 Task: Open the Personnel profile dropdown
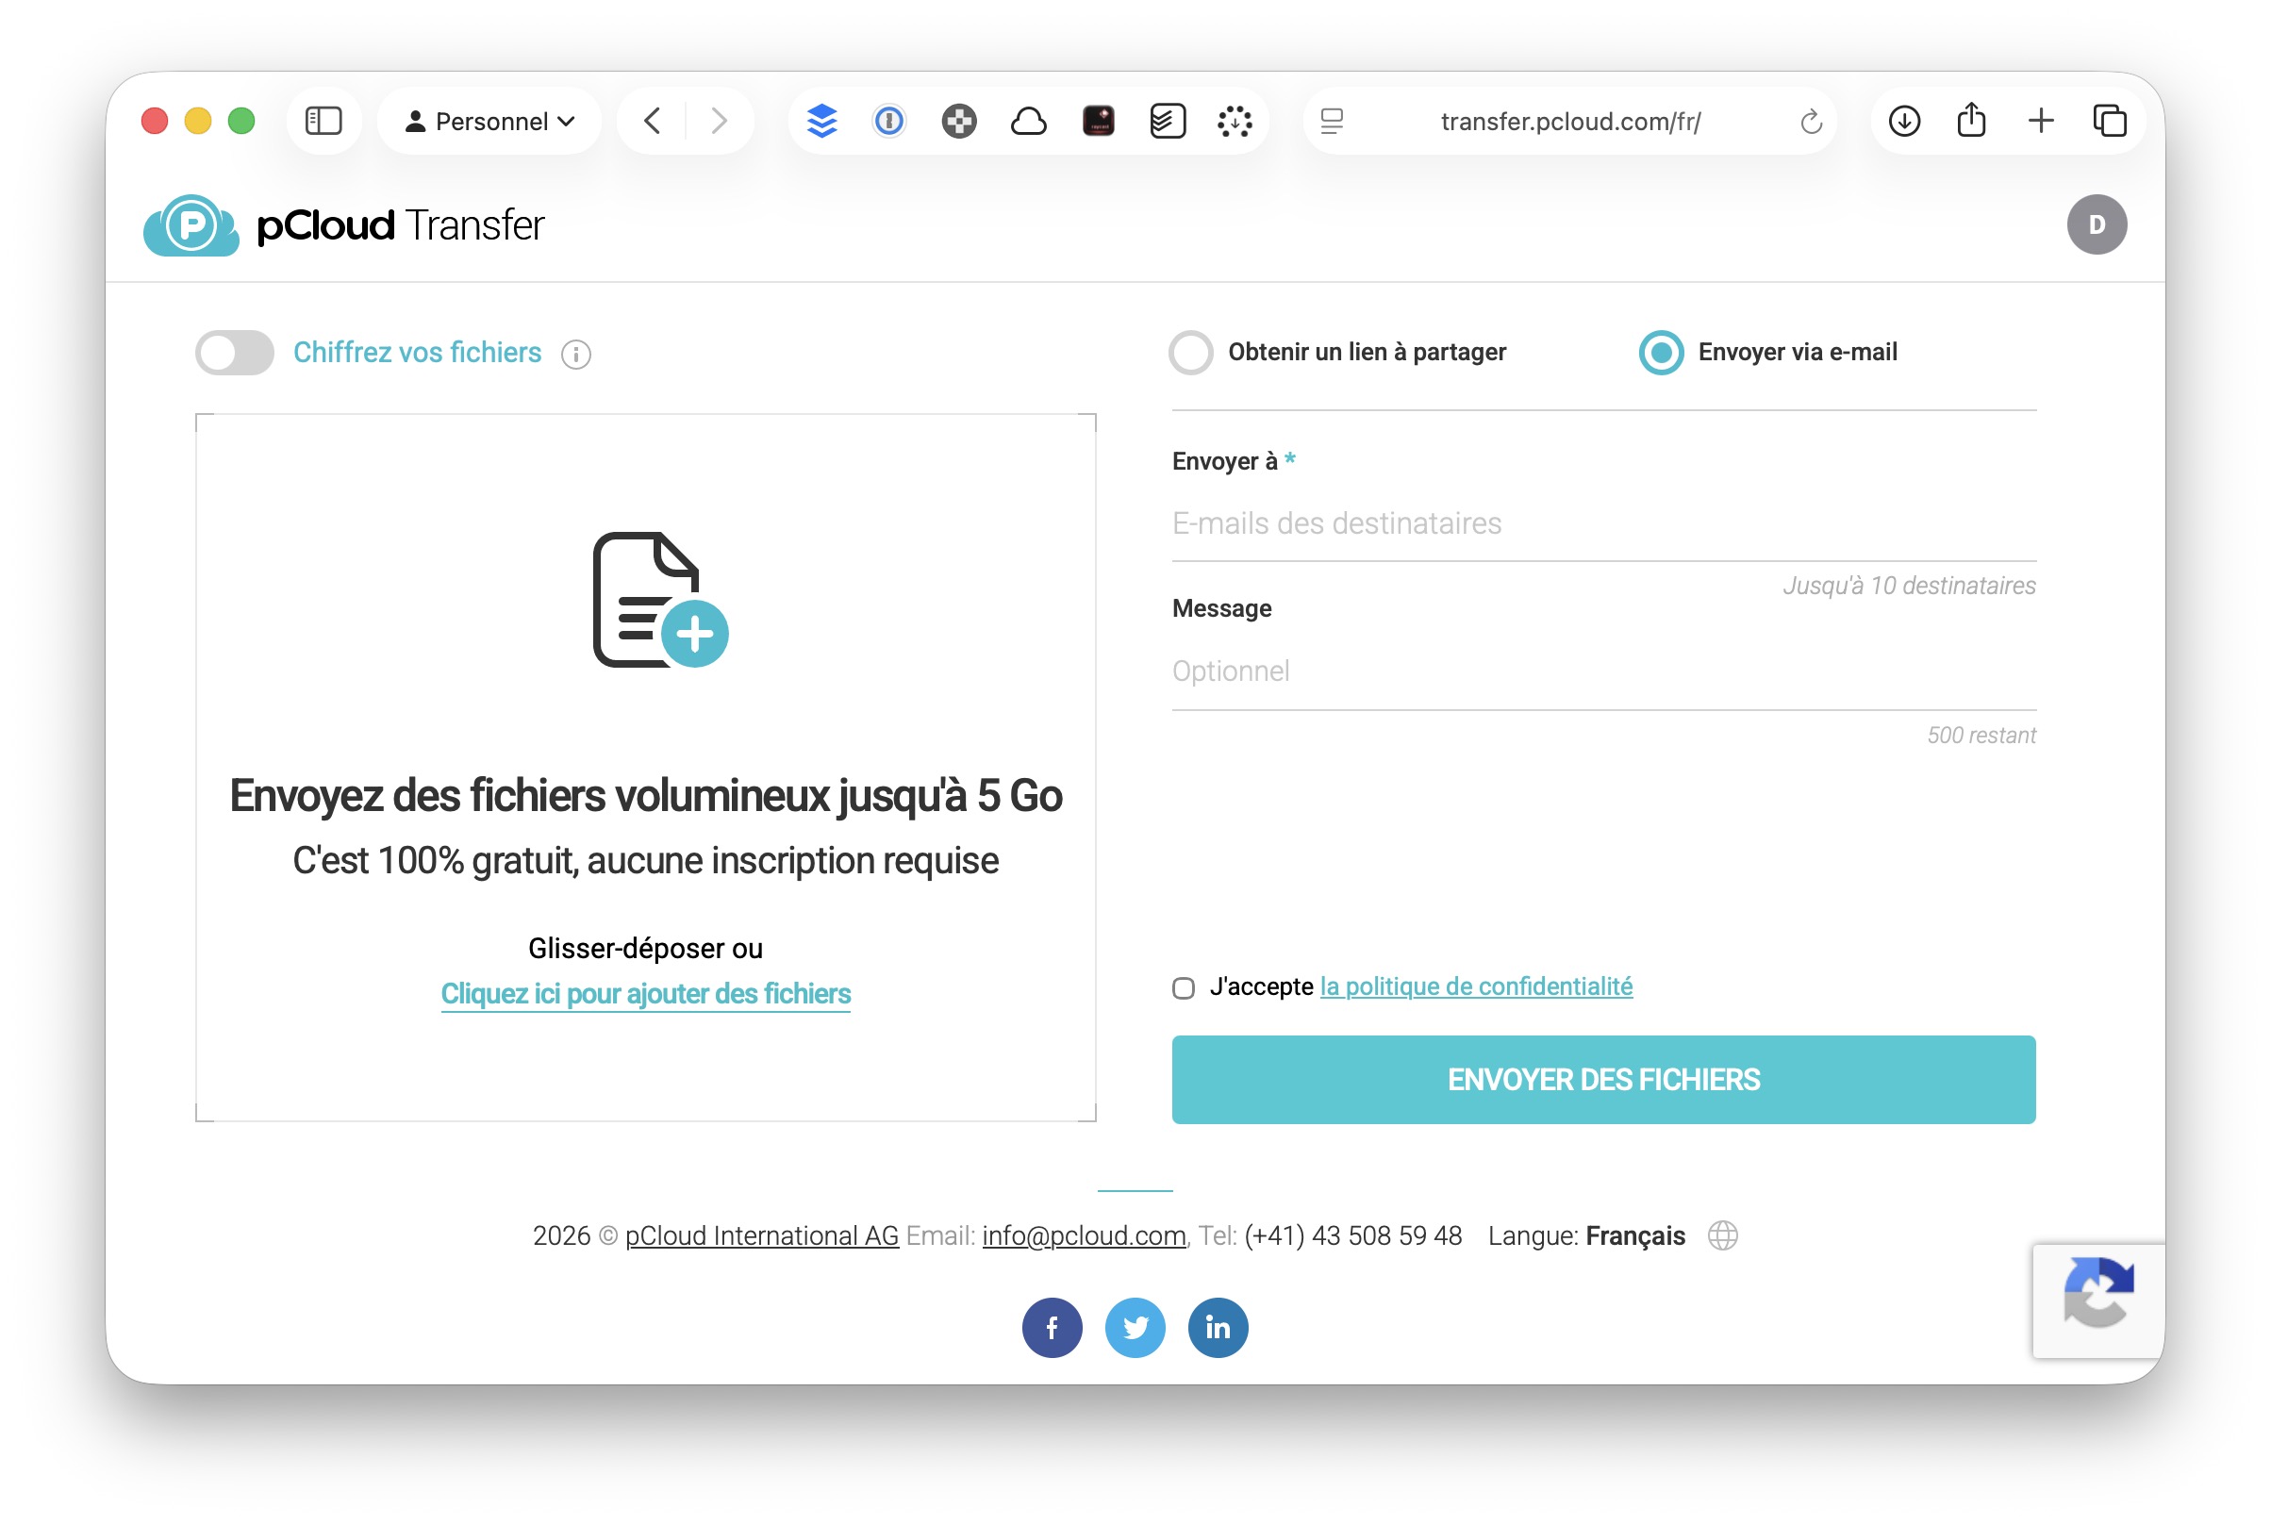coord(489,122)
